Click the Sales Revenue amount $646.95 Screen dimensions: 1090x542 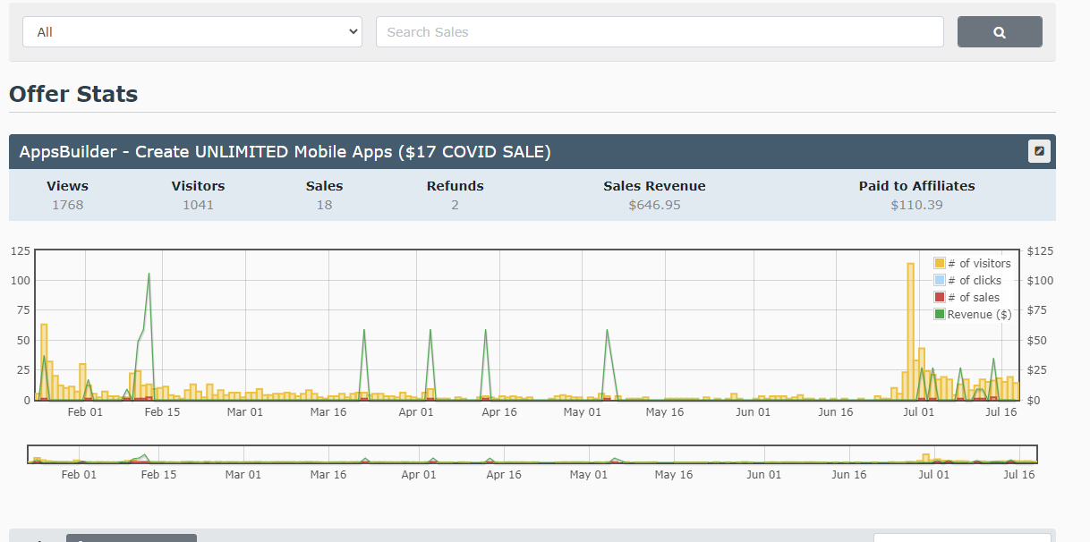point(654,205)
